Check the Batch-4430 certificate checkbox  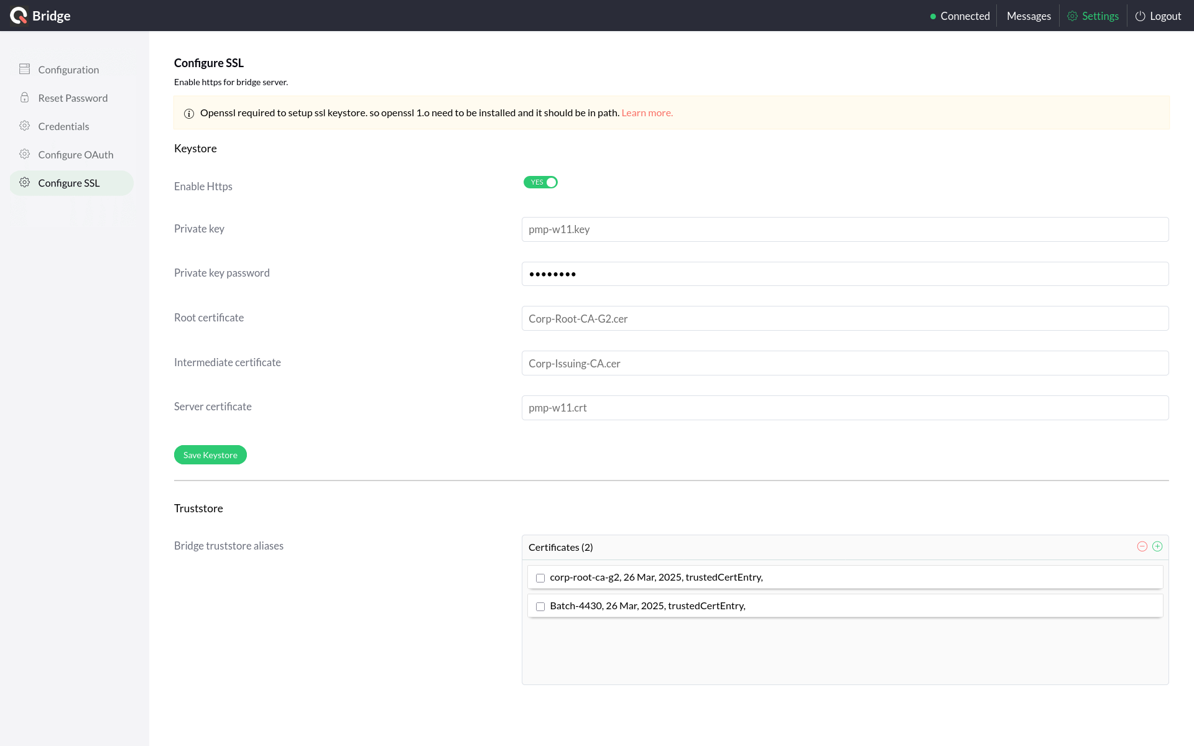coord(540,607)
